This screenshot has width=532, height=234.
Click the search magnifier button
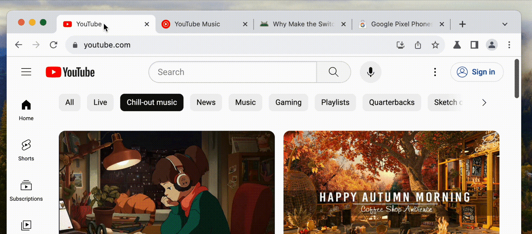pyautogui.click(x=334, y=72)
